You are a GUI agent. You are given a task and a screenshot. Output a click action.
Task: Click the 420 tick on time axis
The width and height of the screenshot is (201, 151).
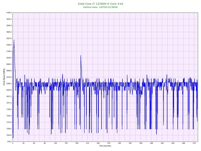pos(162,143)
